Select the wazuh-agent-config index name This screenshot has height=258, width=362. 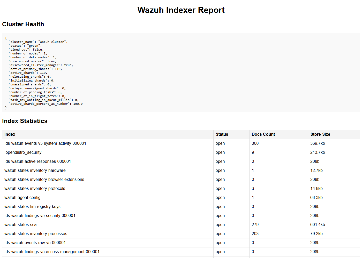tap(22, 198)
